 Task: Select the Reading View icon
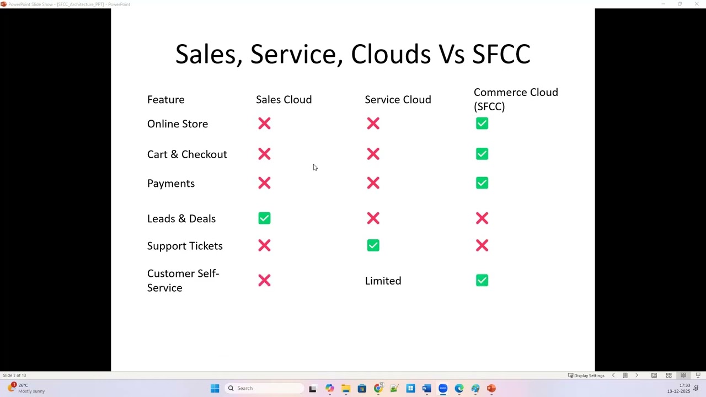[683, 375]
